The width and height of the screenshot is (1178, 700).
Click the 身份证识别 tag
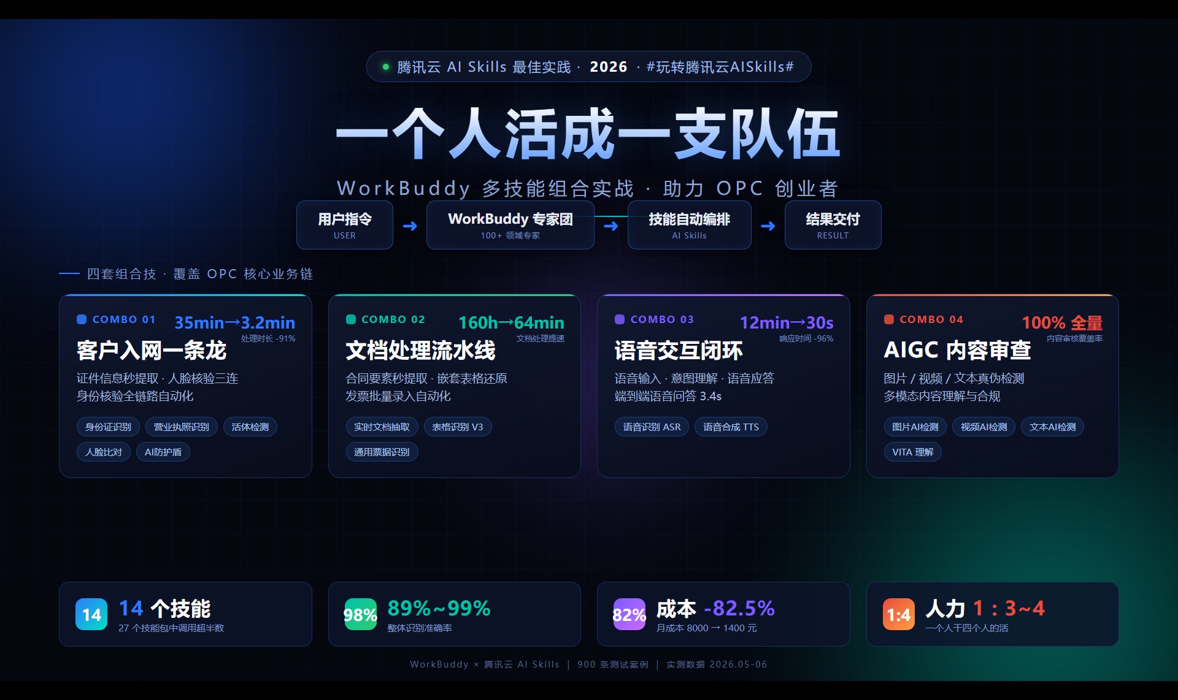pyautogui.click(x=108, y=427)
